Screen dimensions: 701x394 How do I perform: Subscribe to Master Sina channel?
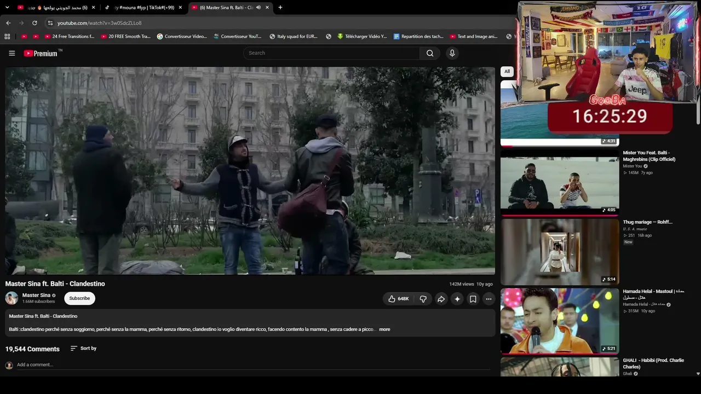(79, 298)
